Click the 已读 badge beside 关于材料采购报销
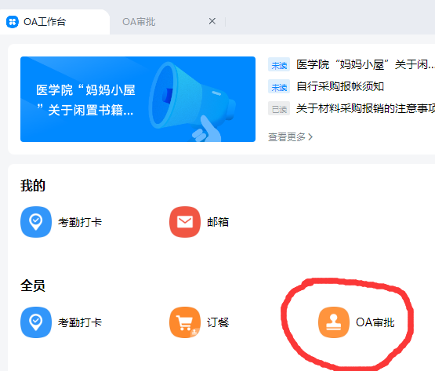Screen dimensions: 435x371 click(279, 108)
